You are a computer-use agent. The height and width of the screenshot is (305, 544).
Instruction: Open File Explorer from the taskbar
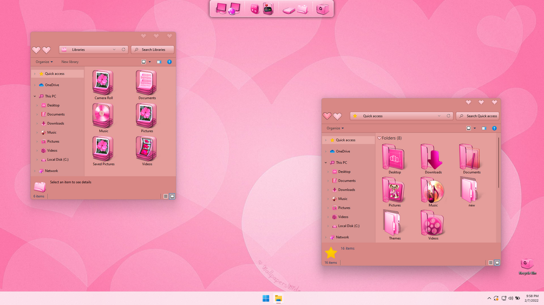click(x=278, y=299)
